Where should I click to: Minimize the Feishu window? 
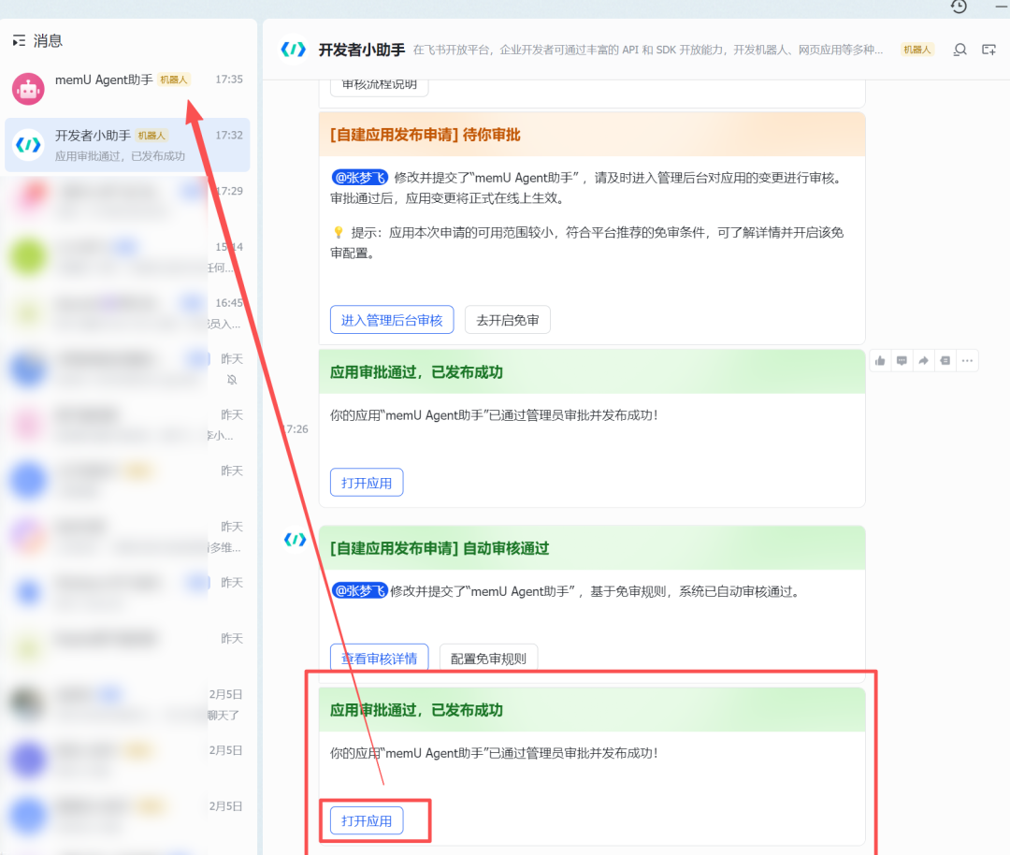[1003, 7]
